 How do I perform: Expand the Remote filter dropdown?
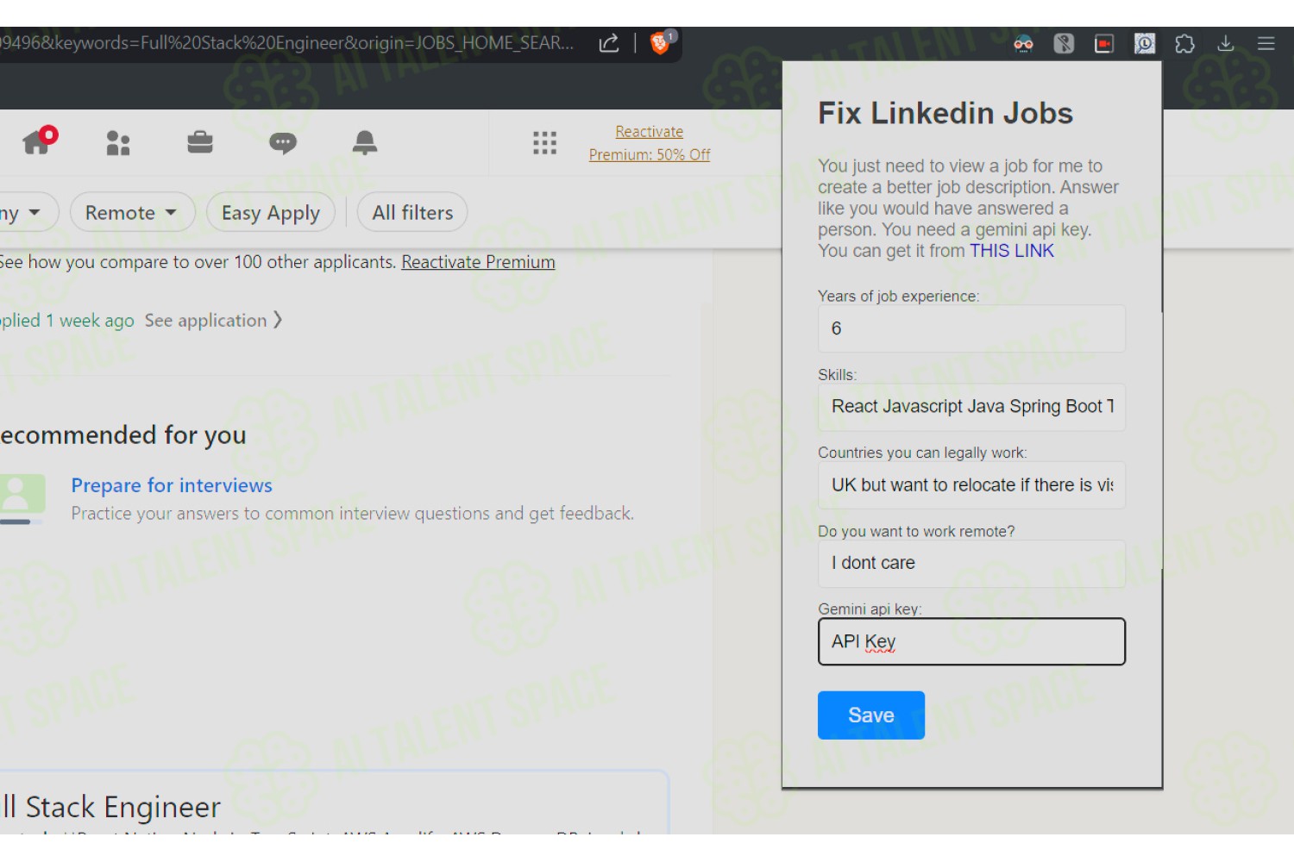click(x=132, y=212)
